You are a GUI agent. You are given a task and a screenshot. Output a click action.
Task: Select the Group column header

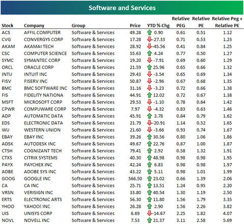tap(78, 26)
